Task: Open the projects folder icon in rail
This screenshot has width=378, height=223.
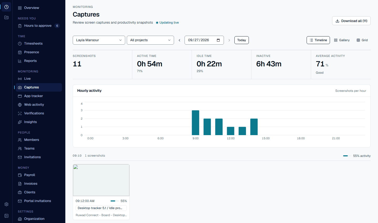Action: tap(6, 17)
